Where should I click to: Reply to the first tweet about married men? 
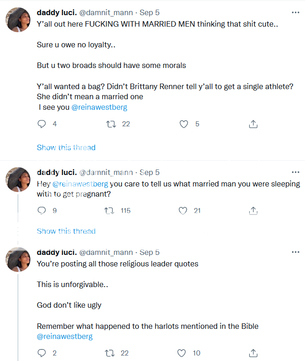[42, 124]
